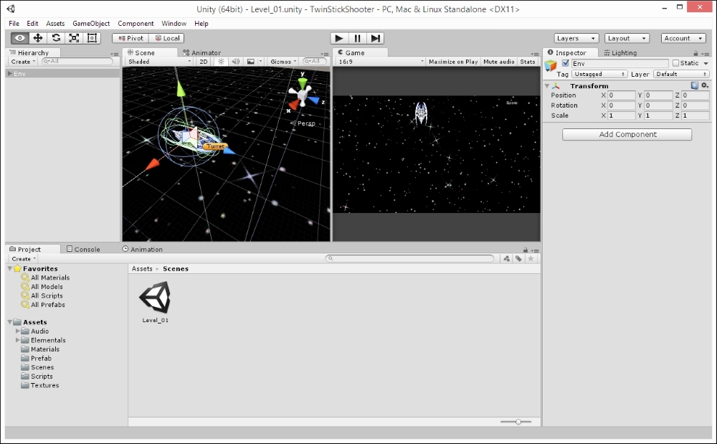The image size is (717, 444).
Task: Open the Gizmos dropdown
Action: tap(283, 62)
